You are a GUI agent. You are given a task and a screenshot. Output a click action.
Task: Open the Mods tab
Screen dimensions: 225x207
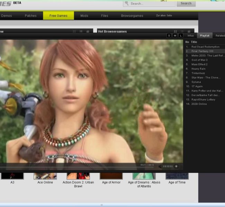[84, 16]
